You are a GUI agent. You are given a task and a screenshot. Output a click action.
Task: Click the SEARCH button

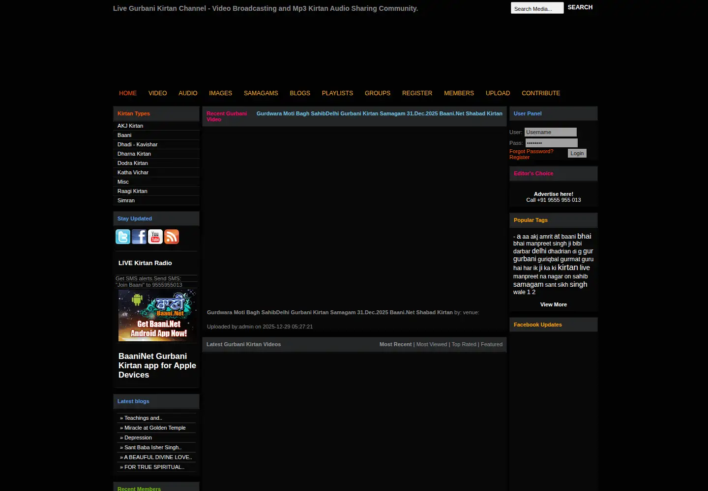coord(580,7)
